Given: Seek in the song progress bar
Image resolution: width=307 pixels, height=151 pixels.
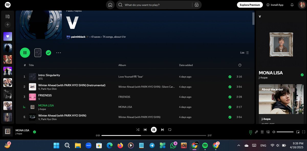Looking at the screenshot, I should [x=154, y=135].
